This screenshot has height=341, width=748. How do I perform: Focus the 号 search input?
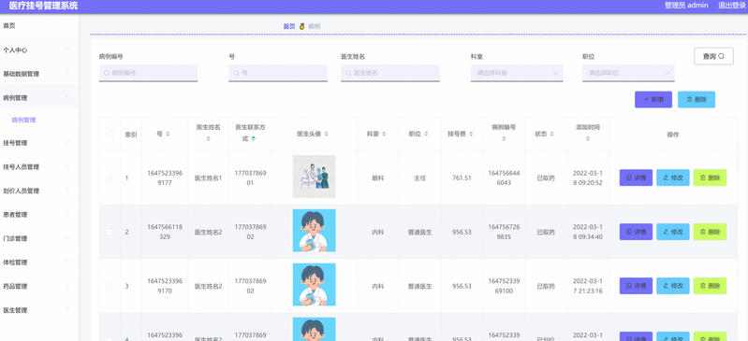[278, 73]
